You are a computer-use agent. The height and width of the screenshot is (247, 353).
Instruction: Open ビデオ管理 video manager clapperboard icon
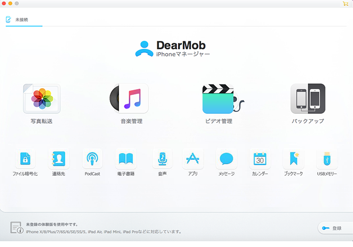[x=223, y=99]
